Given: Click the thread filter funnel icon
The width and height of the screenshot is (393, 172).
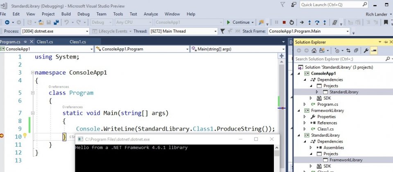Looking at the screenshot, I should [222, 32].
